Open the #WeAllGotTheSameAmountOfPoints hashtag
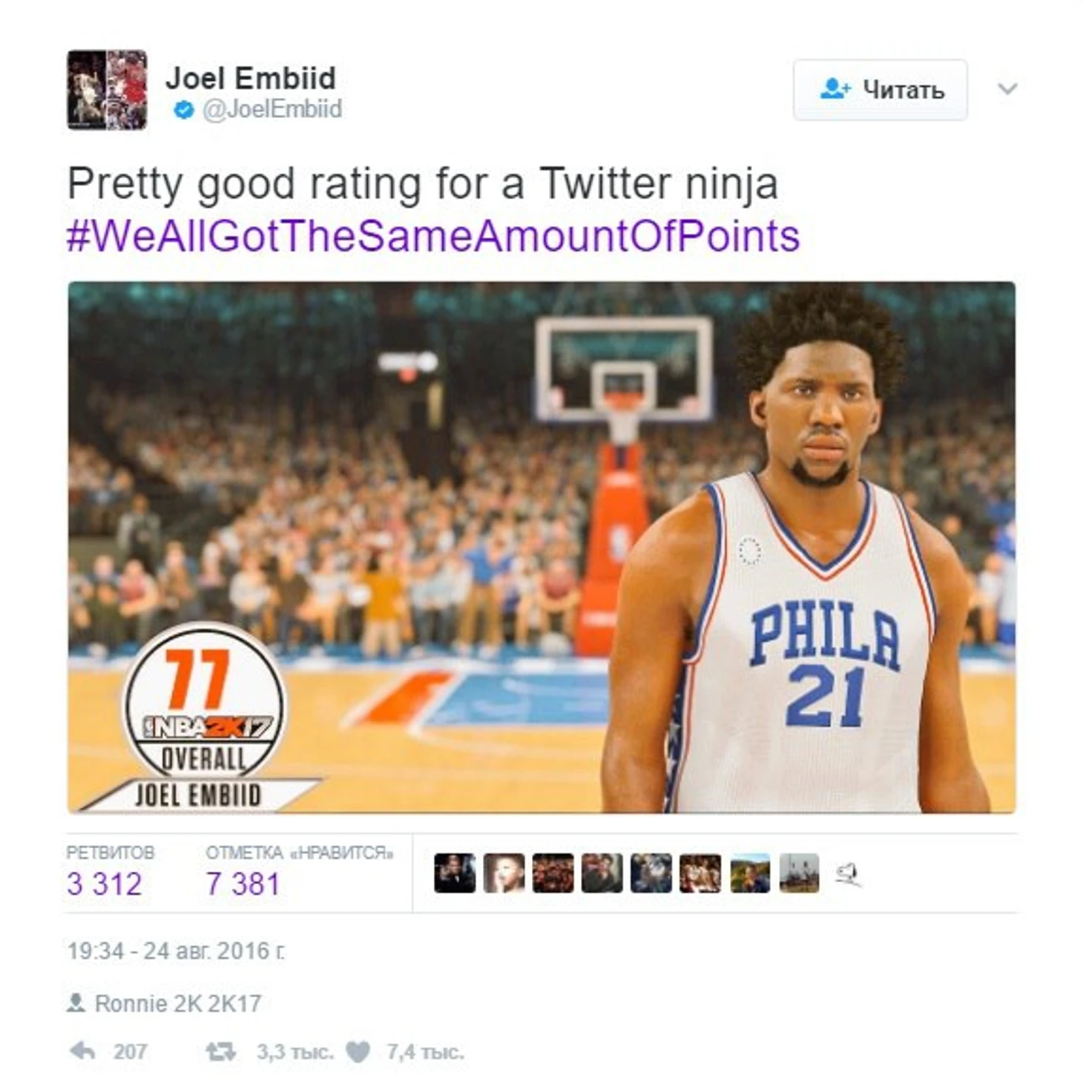Screen dimensions: 1083x1081 (433, 236)
